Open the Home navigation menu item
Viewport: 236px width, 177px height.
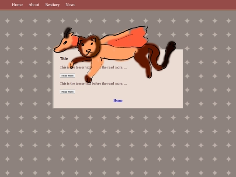click(17, 5)
